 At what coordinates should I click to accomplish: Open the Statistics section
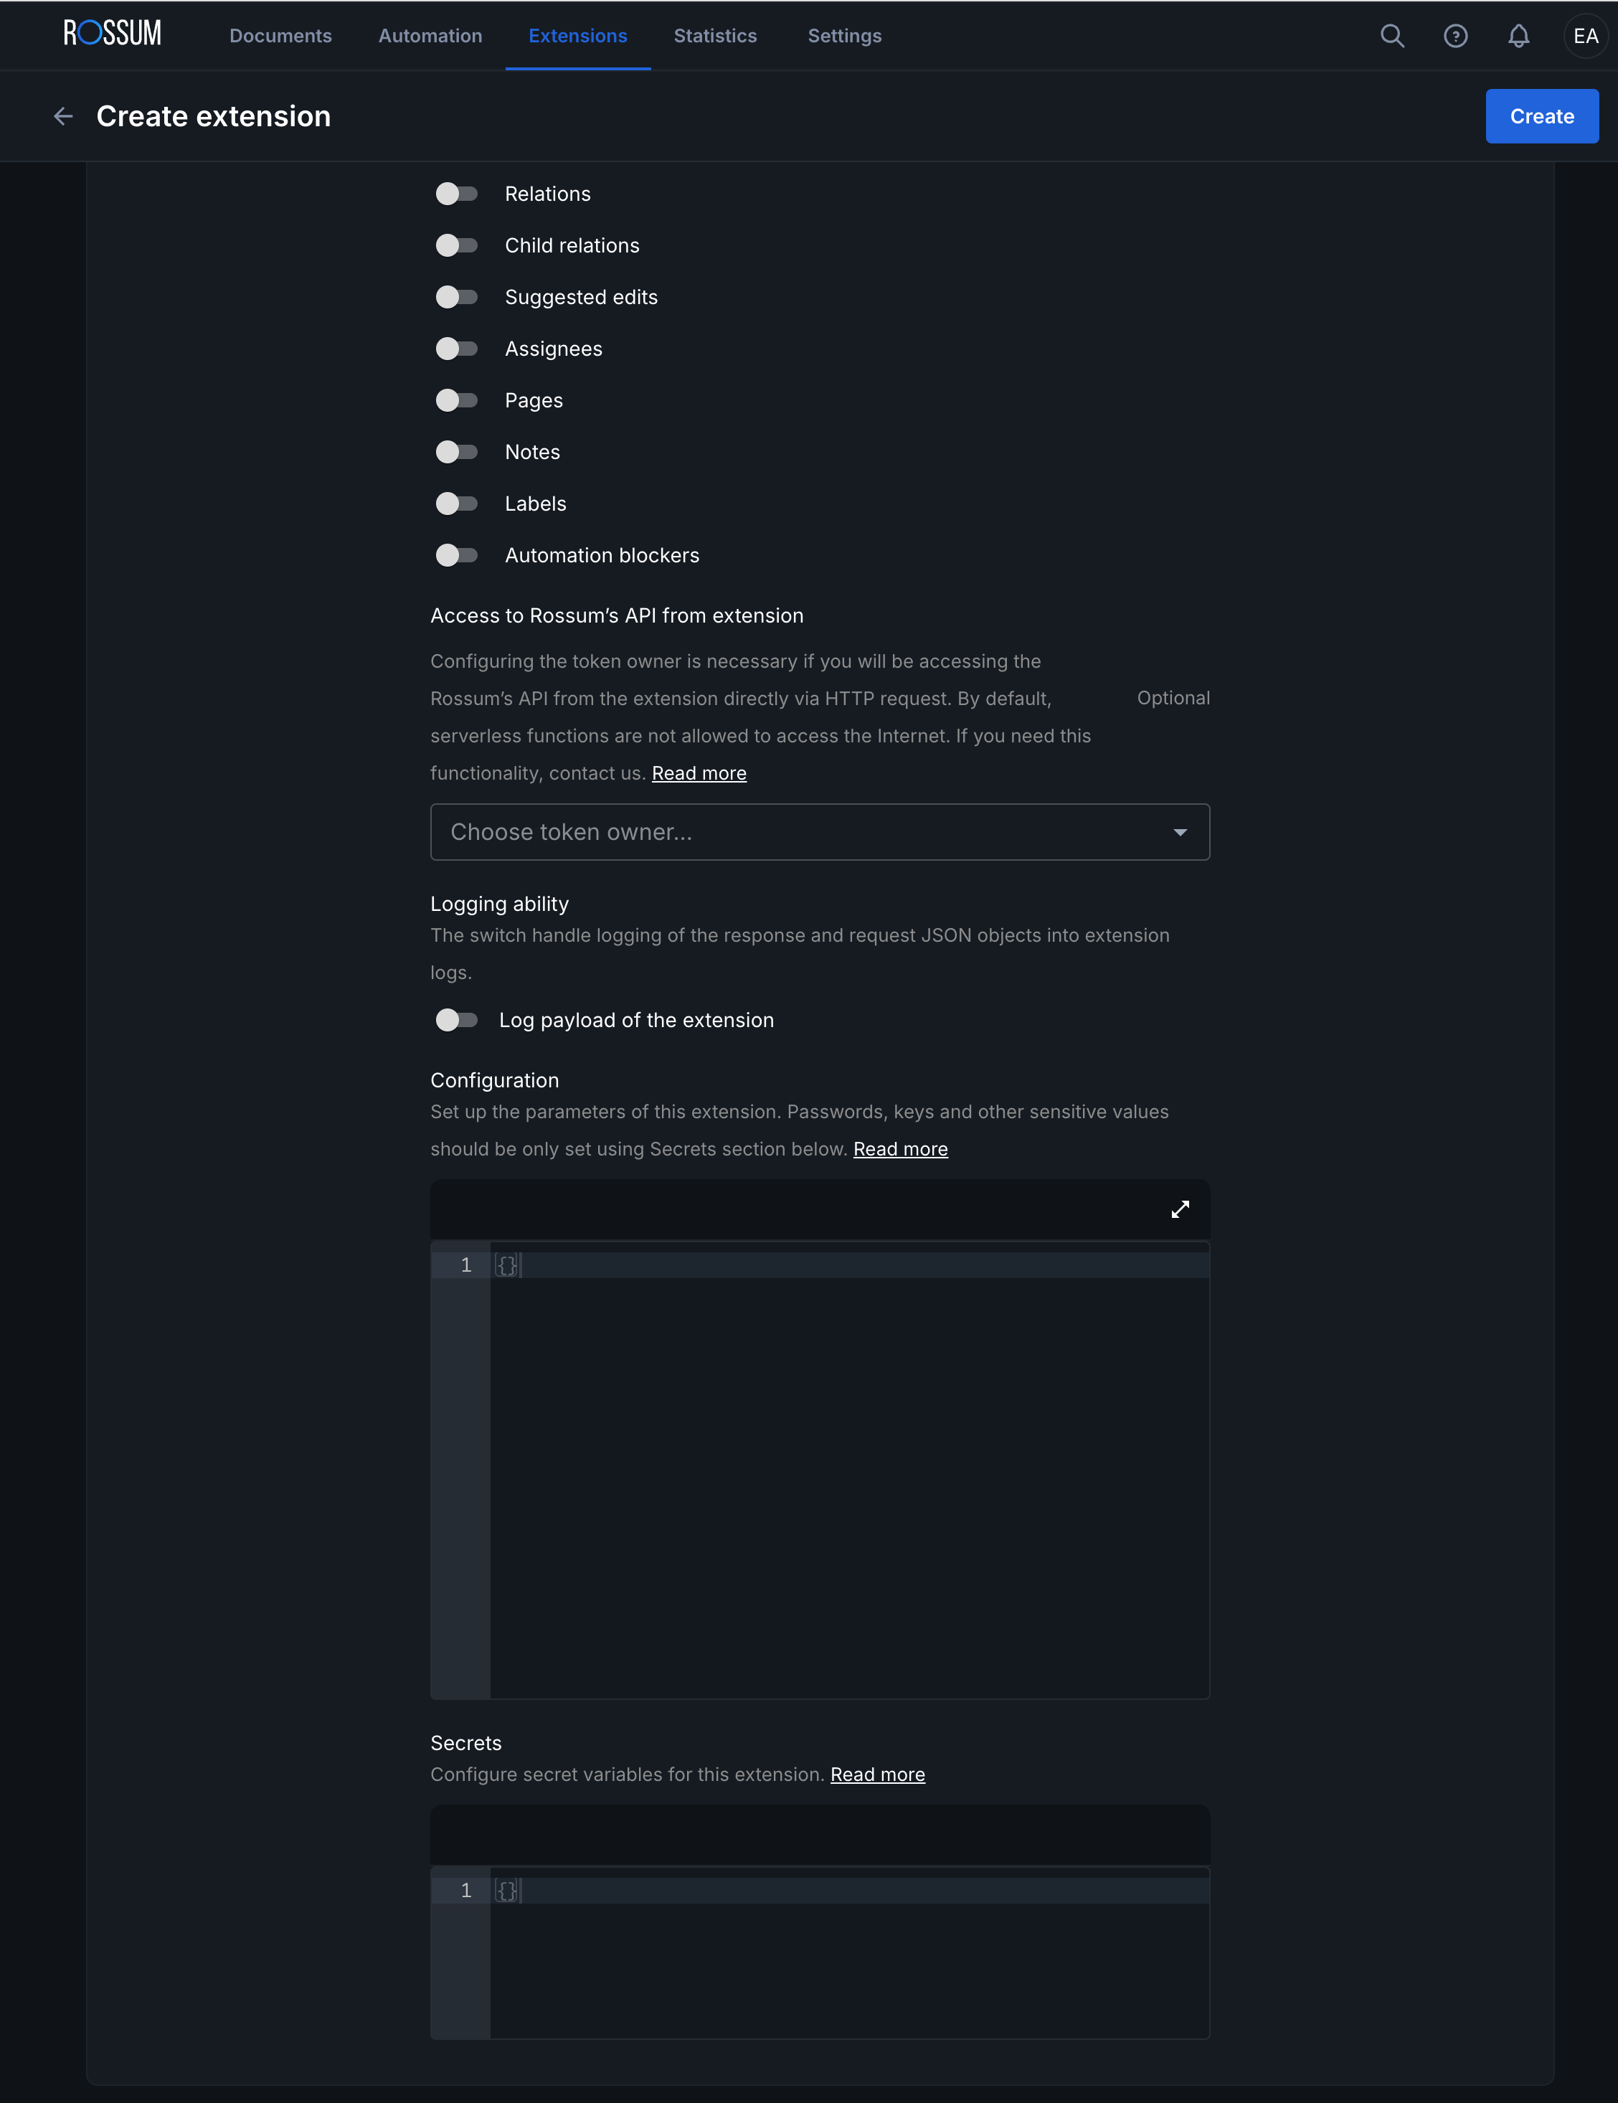click(714, 36)
